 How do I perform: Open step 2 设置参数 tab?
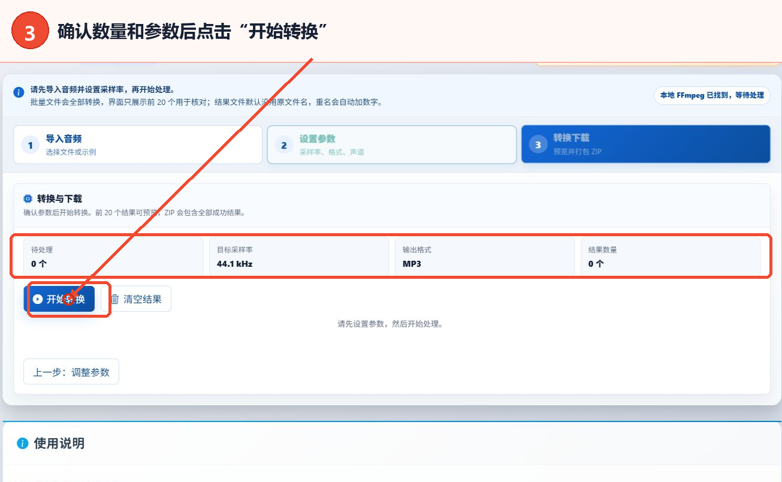(x=392, y=144)
